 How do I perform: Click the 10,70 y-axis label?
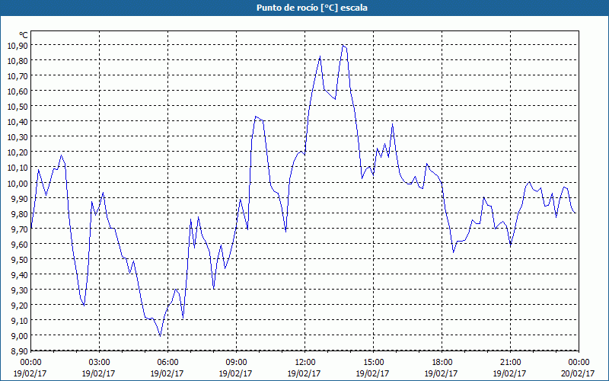[18, 75]
